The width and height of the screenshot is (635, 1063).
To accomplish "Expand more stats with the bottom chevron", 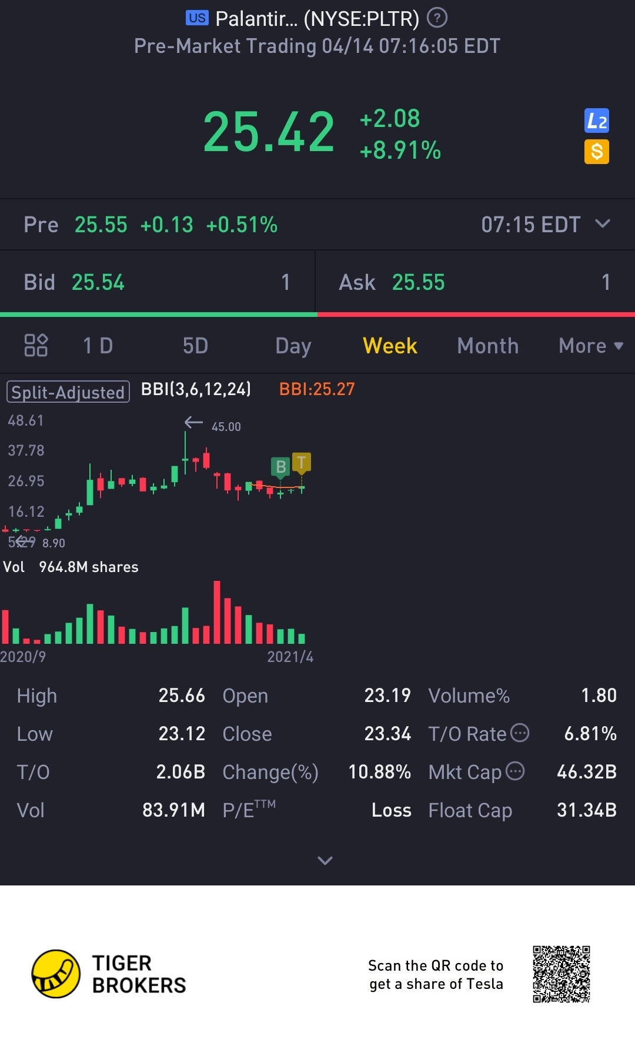I will pos(325,861).
